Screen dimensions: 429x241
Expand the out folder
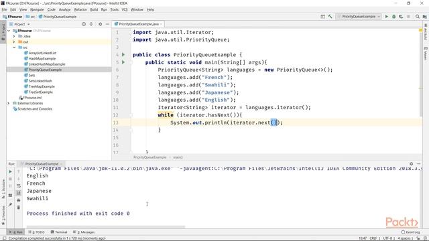point(14,42)
